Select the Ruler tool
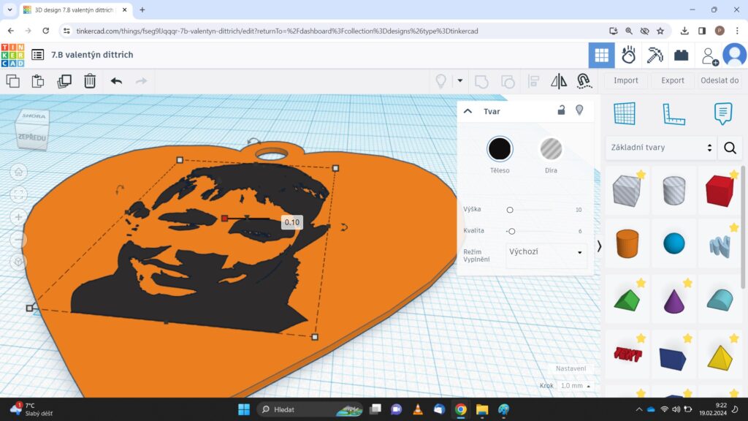748x421 pixels. [673, 113]
